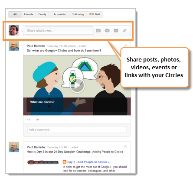Give +1 to the Circles video post
193x178 pixels.
tap(29, 120)
